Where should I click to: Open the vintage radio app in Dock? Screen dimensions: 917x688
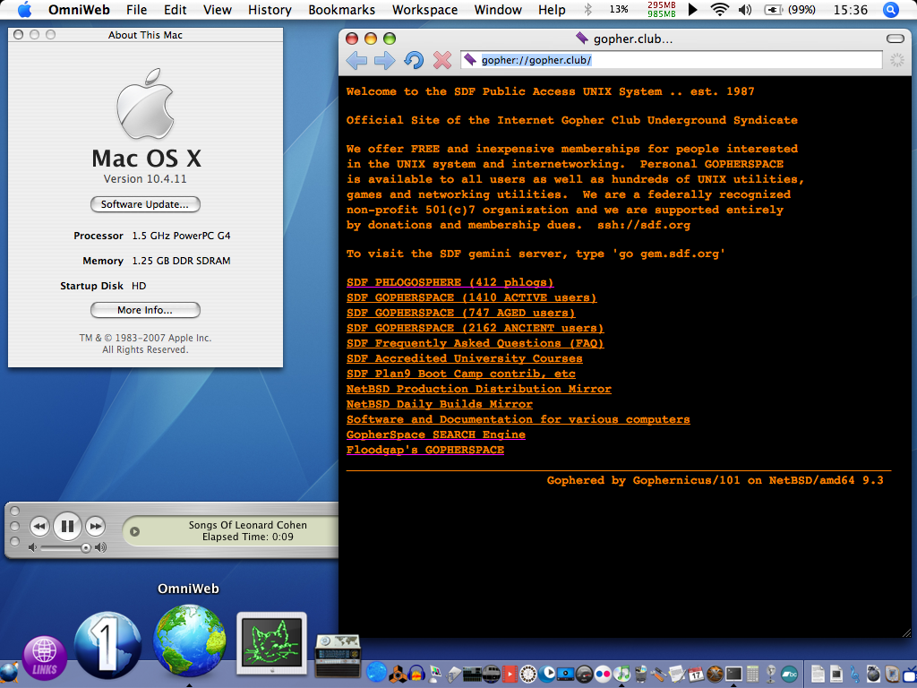pos(338,657)
